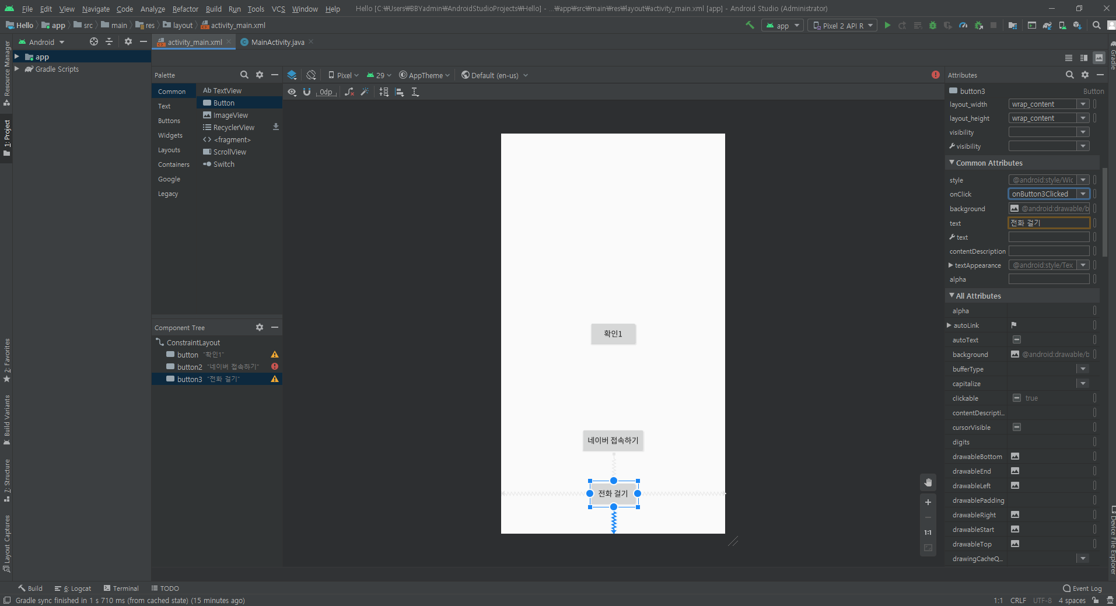
Task: Collapse All Attributes section
Action: [952, 296]
